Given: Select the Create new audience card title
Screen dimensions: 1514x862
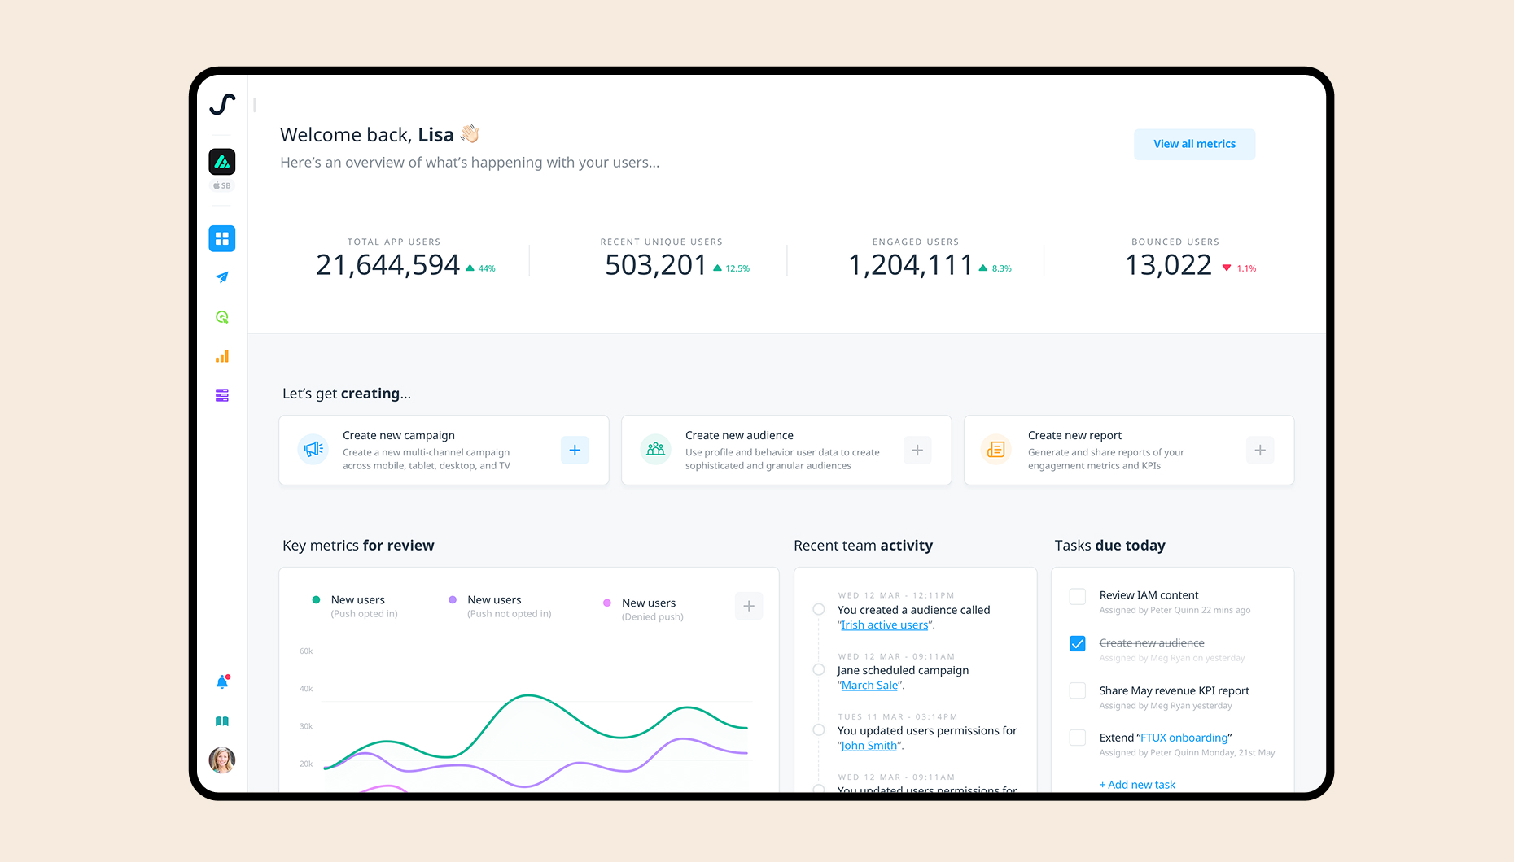Looking at the screenshot, I should 739,435.
